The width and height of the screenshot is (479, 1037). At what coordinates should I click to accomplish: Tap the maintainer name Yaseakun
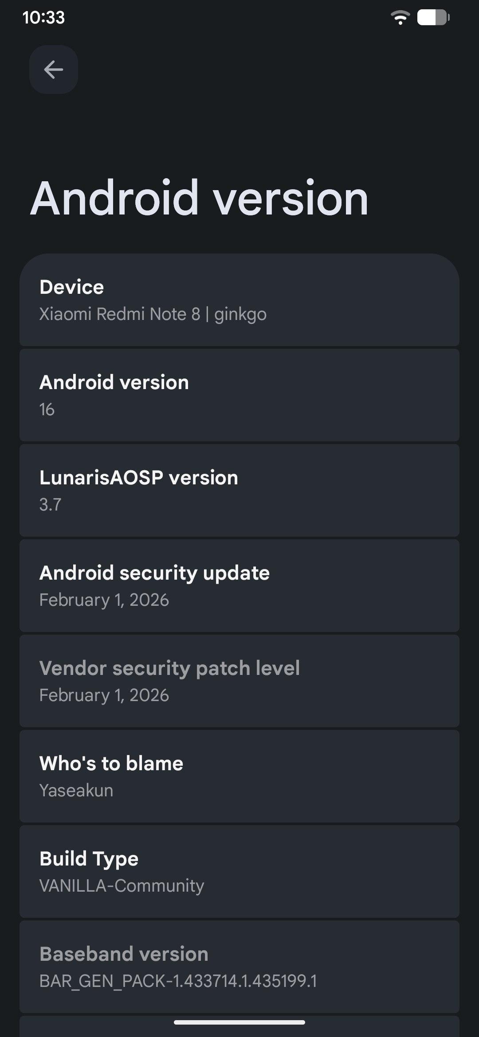pyautogui.click(x=76, y=791)
